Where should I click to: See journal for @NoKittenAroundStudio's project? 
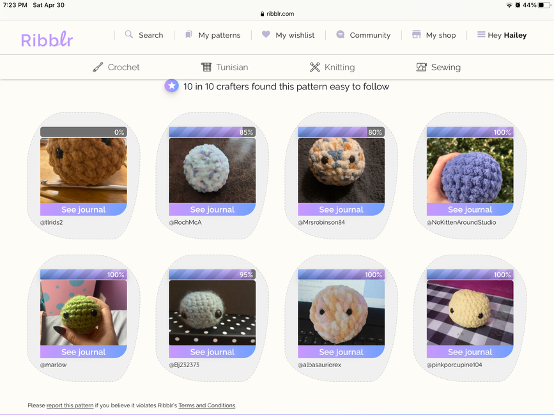[470, 209]
